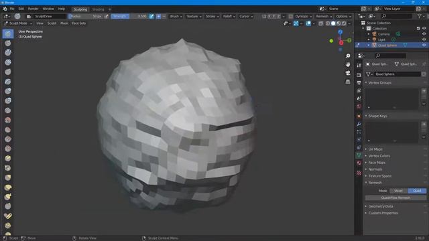Select the Draw sculpt brush
Viewport: 429px width, 241px height.
click(8, 33)
